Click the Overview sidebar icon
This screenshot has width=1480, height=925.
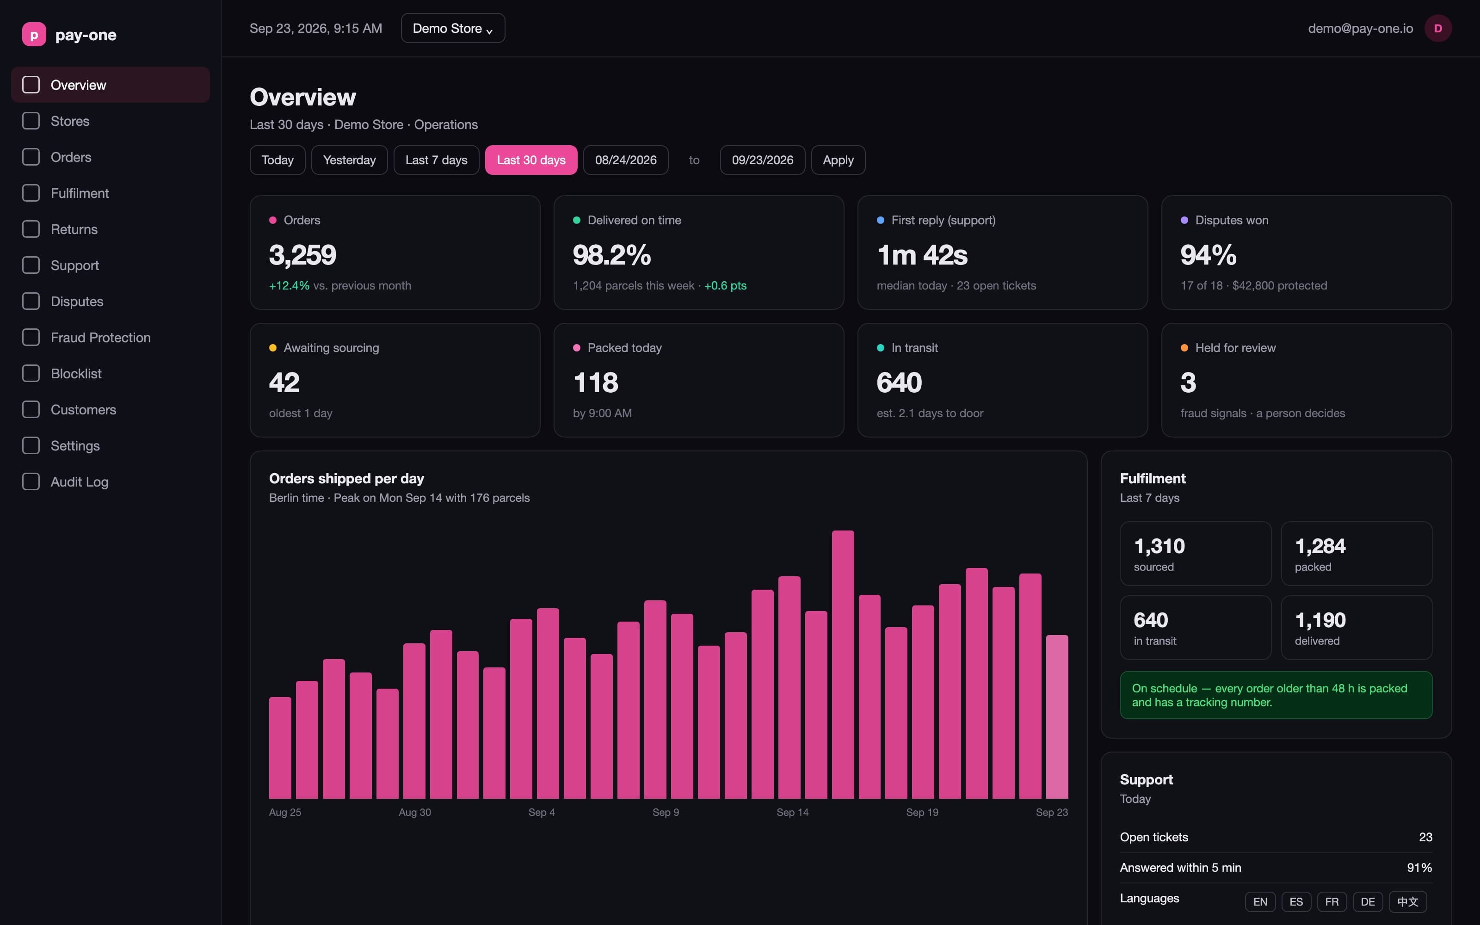[31, 85]
